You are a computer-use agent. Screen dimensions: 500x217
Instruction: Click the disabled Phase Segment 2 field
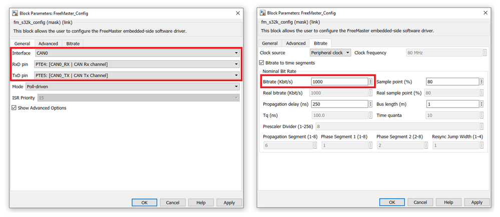click(x=400, y=145)
